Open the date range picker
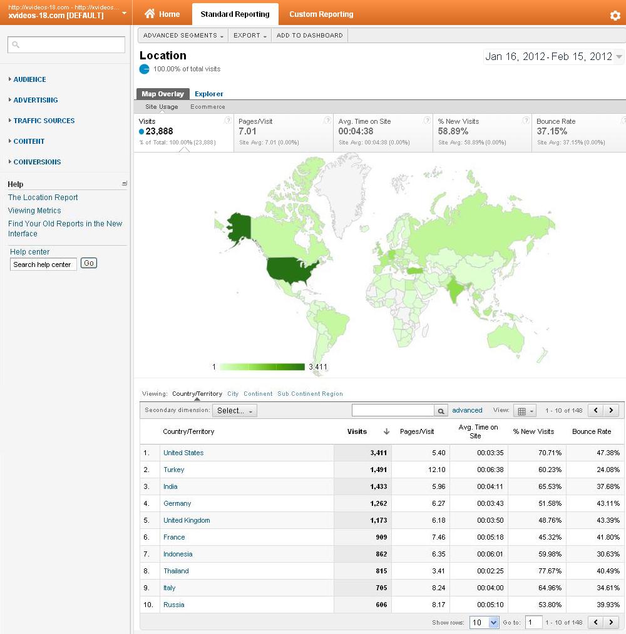 (554, 57)
